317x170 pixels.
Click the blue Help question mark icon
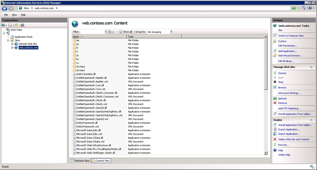[310, 8]
